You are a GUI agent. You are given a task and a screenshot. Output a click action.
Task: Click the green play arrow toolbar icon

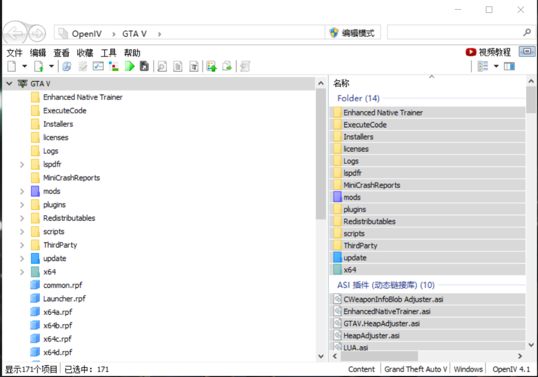tap(129, 66)
